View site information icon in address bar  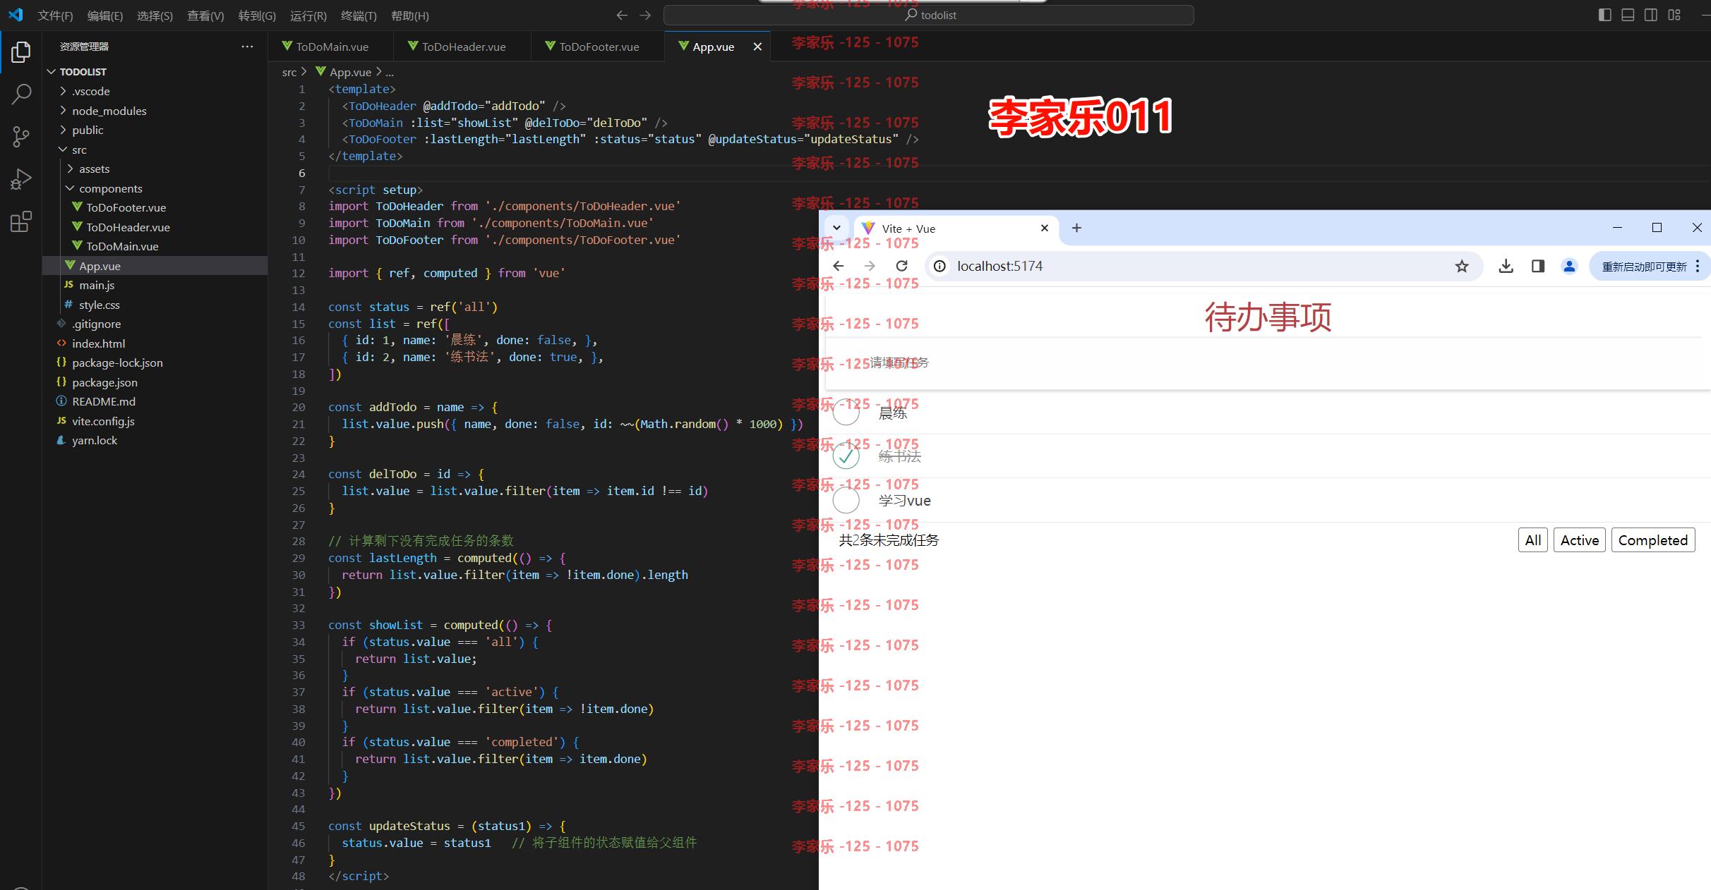click(x=940, y=266)
